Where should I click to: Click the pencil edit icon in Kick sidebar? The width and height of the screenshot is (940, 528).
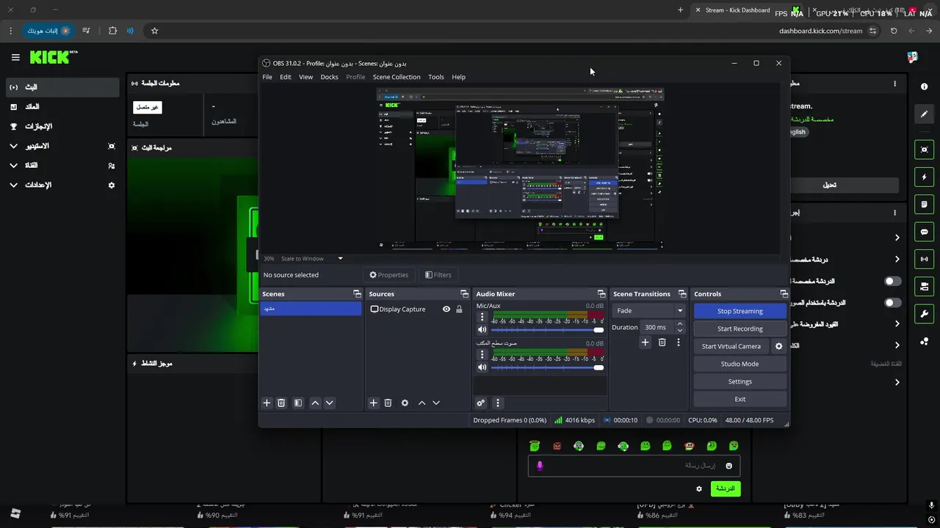pyautogui.click(x=924, y=114)
